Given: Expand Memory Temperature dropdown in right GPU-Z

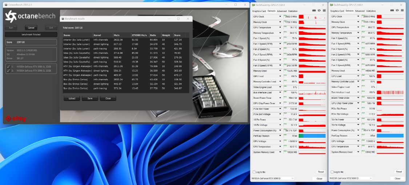Looking at the screenshot, I should tap(358, 33).
